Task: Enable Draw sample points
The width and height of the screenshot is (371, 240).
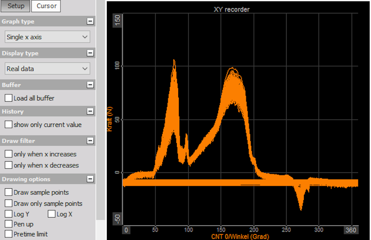Action: [9, 192]
